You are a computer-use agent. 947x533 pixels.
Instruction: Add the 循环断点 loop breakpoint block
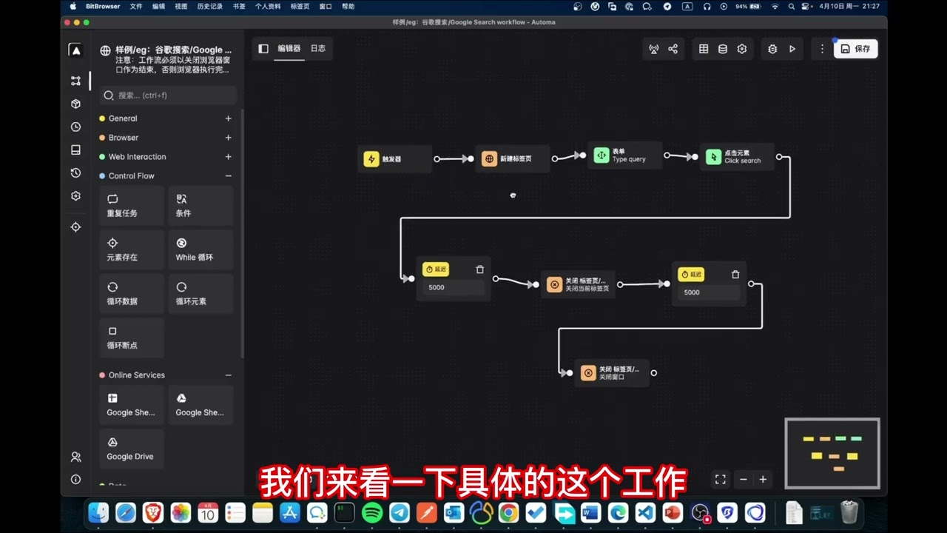pos(132,338)
